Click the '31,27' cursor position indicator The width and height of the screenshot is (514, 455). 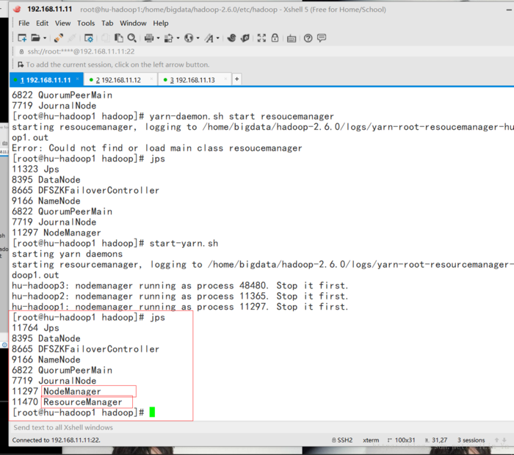436,440
